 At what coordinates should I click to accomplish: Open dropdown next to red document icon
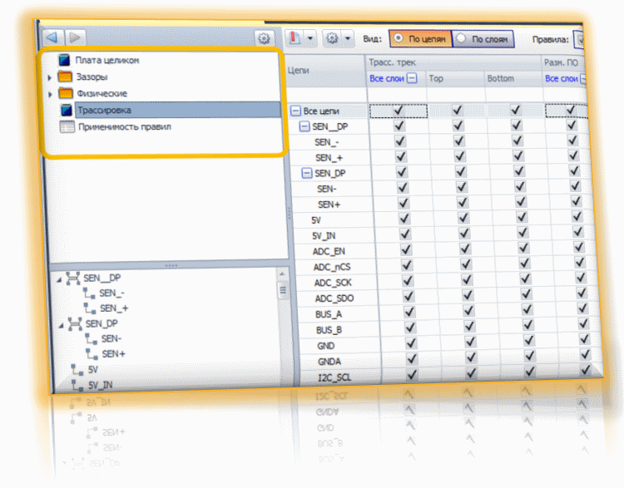tap(310, 39)
